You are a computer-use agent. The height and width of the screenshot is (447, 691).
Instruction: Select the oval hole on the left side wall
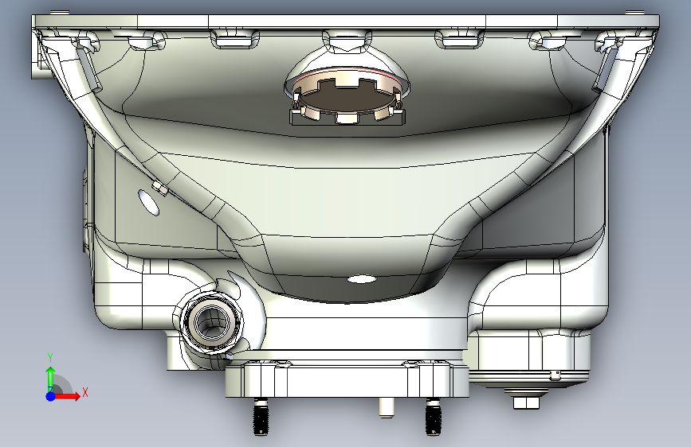click(148, 202)
